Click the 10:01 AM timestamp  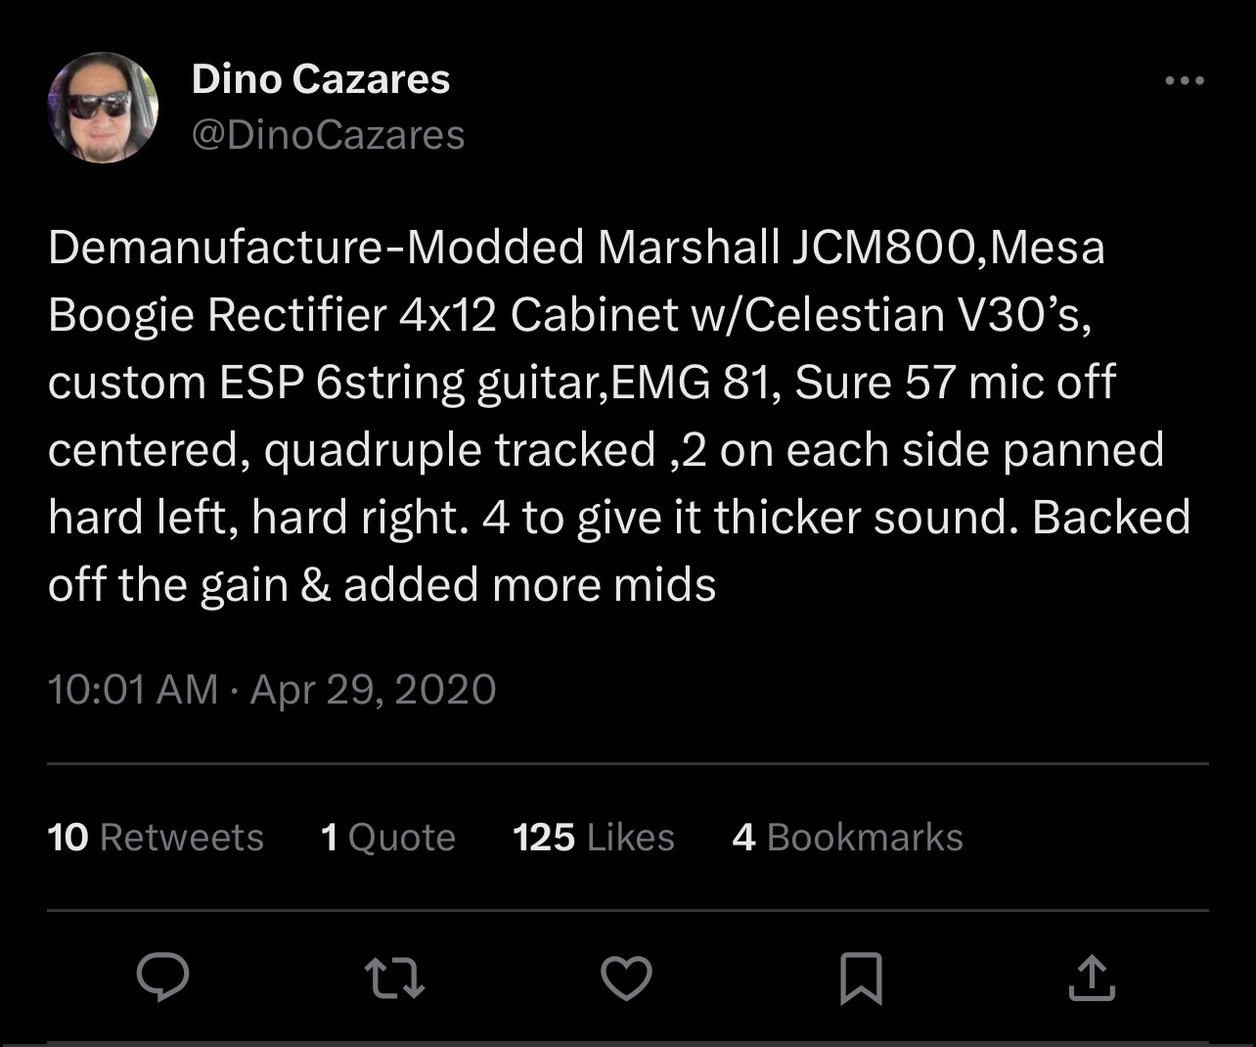132,690
